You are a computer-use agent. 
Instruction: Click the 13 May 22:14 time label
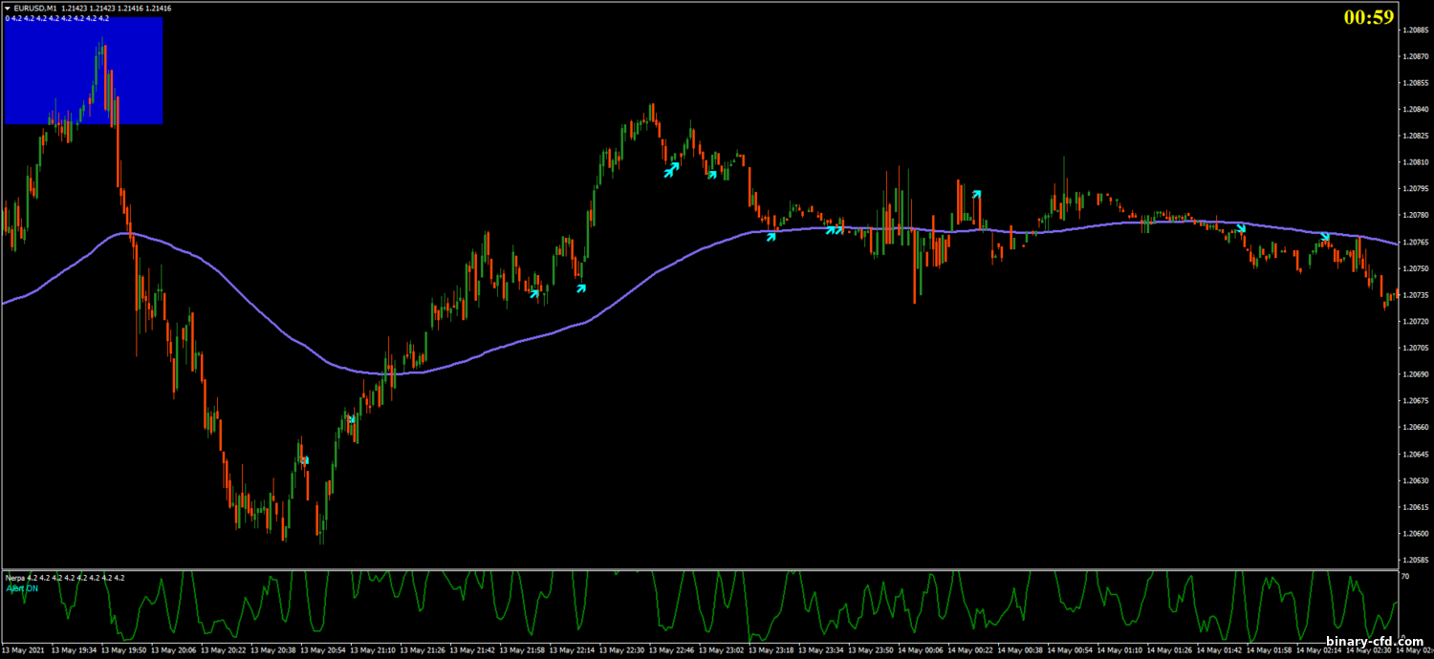coord(574,649)
